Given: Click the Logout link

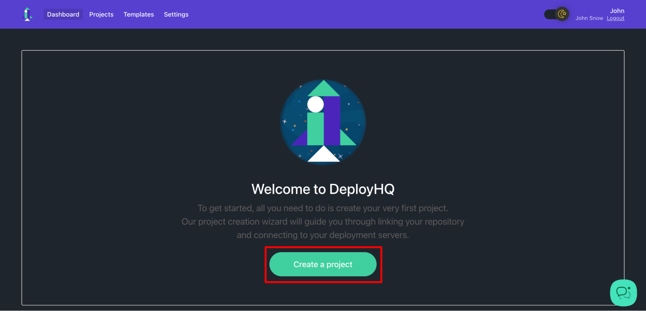Looking at the screenshot, I should pos(615,18).
